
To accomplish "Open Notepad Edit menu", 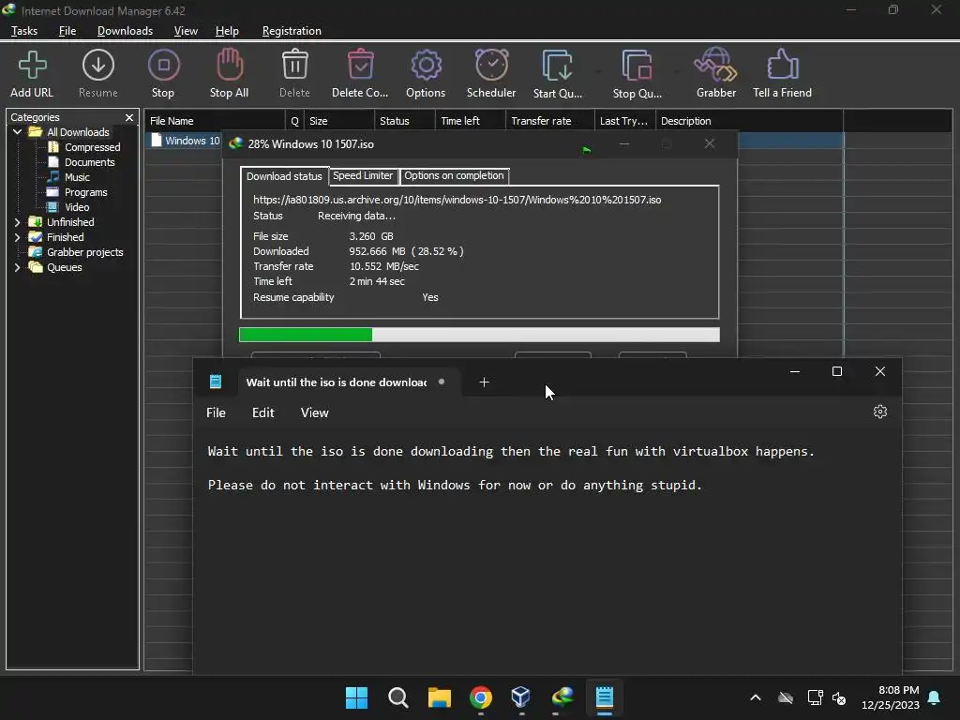I will (263, 412).
